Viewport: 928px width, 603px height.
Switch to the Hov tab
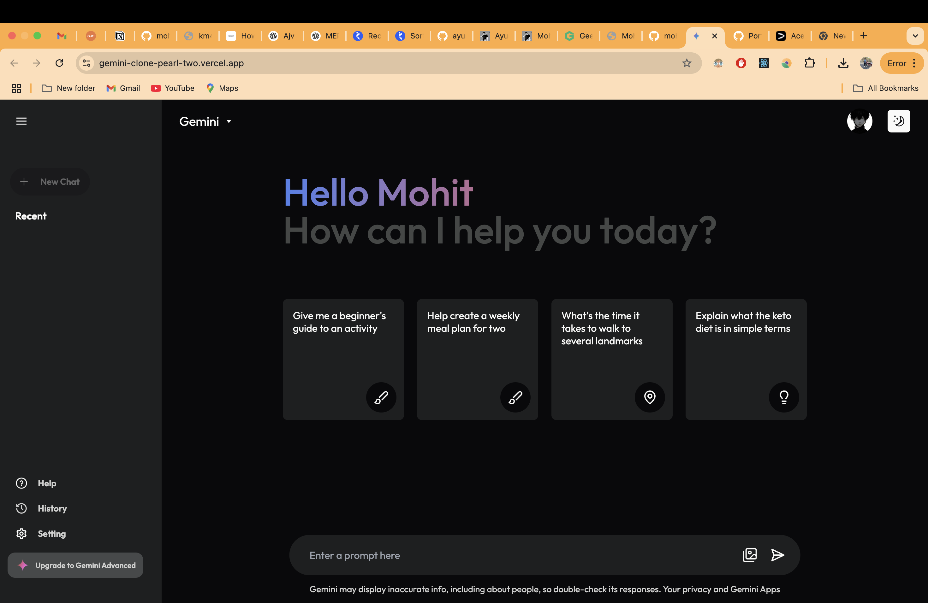(x=240, y=36)
